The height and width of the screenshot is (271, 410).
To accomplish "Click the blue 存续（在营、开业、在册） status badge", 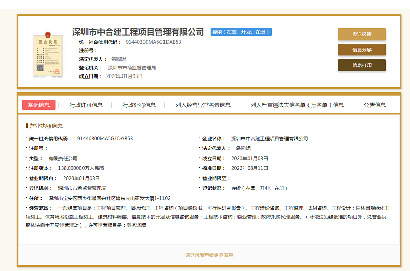I will pos(241,32).
